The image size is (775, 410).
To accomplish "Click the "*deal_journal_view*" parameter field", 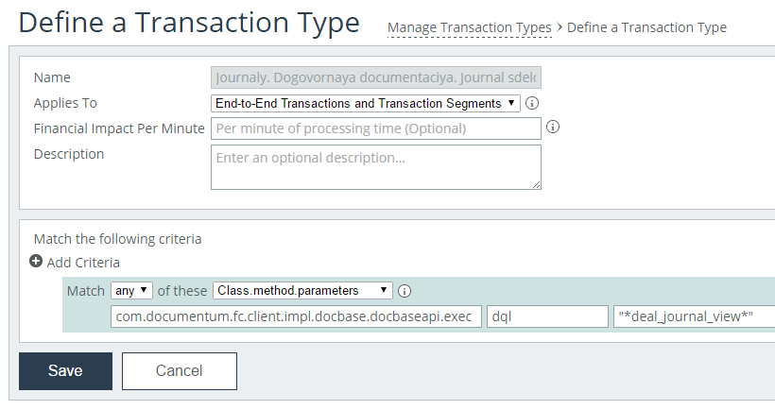I will (694, 316).
